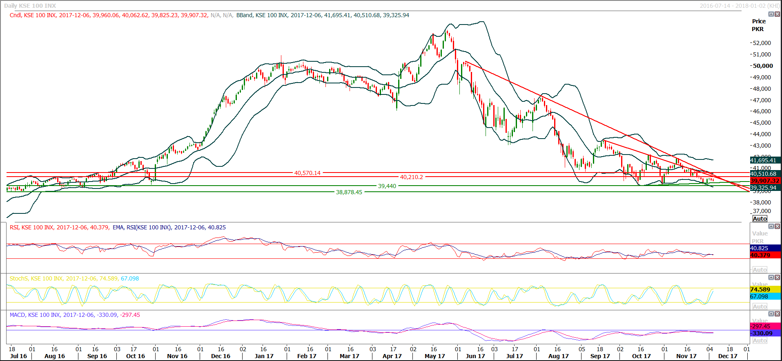
Task: Minimize the main price chart pane
Action: (771, 14)
